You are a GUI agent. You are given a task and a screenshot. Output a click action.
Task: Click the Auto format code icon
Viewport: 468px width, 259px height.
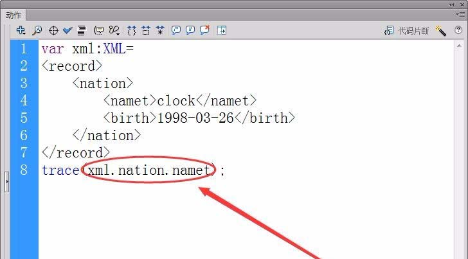coord(82,30)
